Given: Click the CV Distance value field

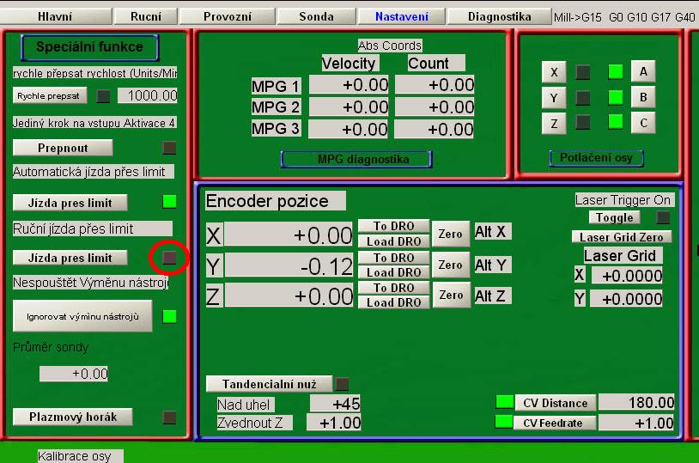Looking at the screenshot, I should pos(636,403).
